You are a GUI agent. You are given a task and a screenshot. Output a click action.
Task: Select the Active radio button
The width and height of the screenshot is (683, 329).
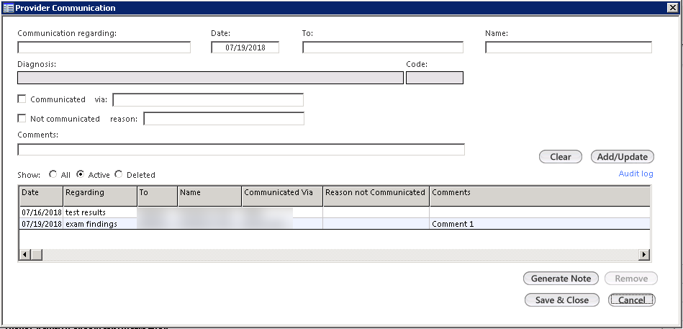(80, 174)
